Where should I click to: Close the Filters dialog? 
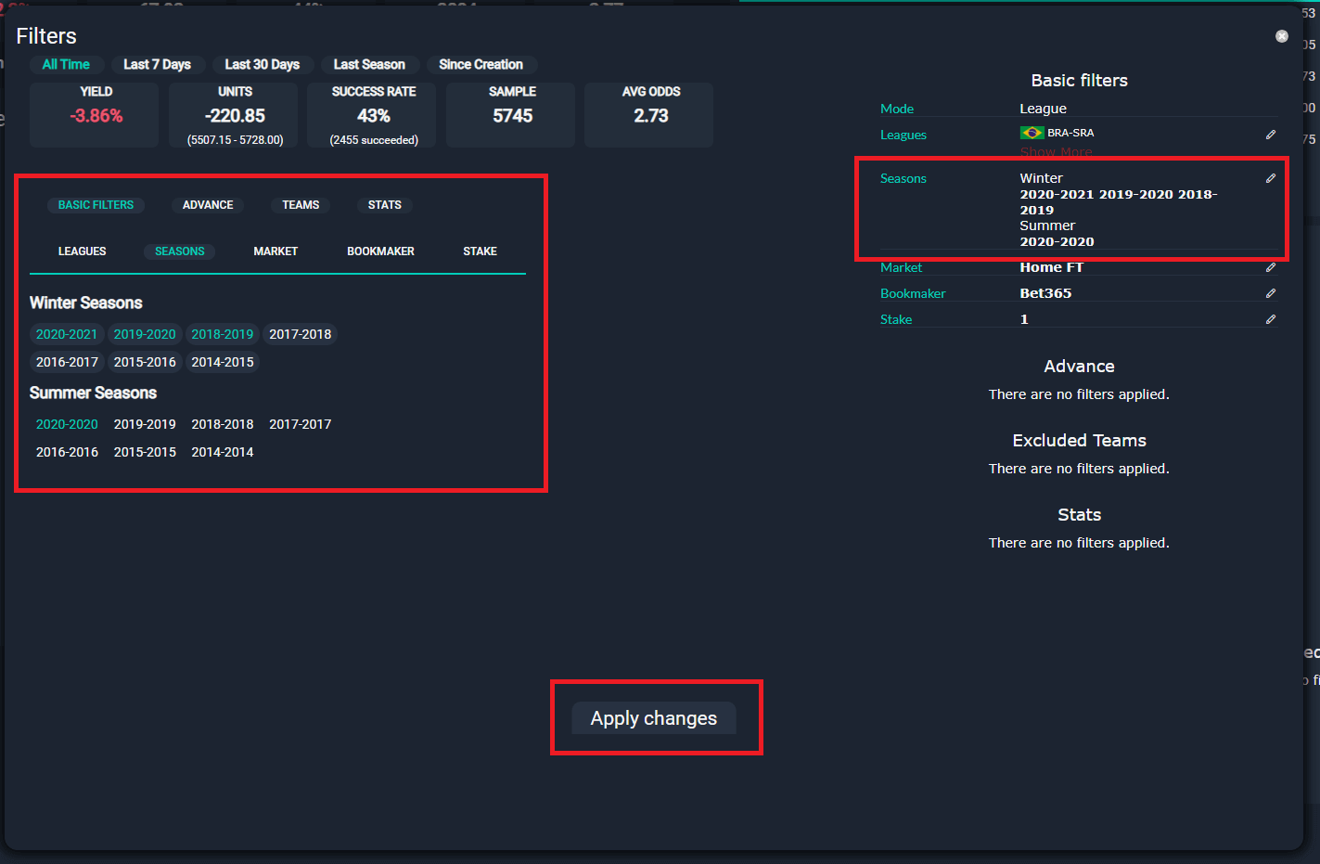click(1281, 36)
